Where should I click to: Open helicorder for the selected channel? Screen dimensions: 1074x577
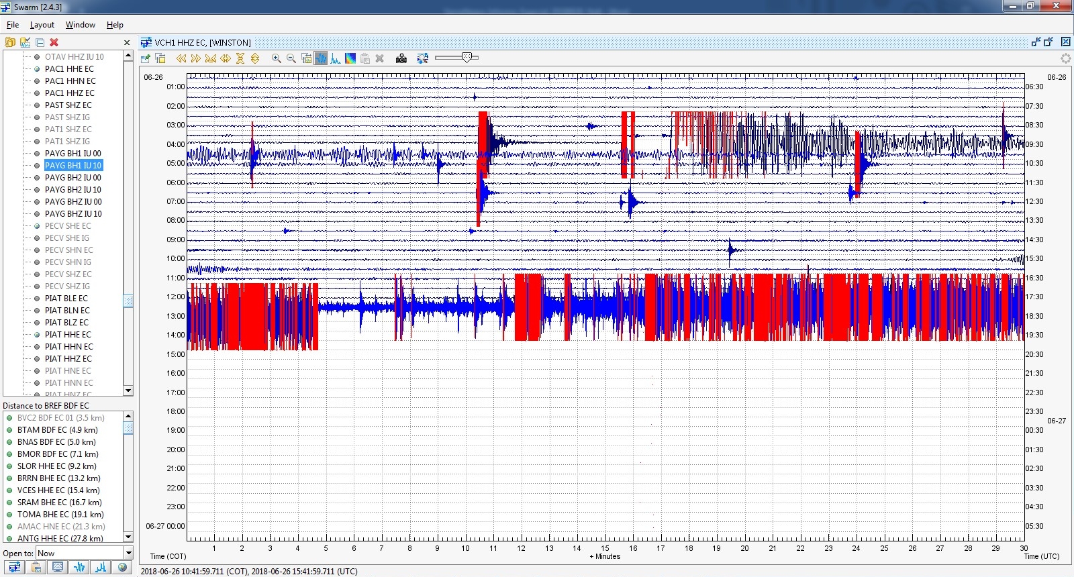[x=14, y=568]
